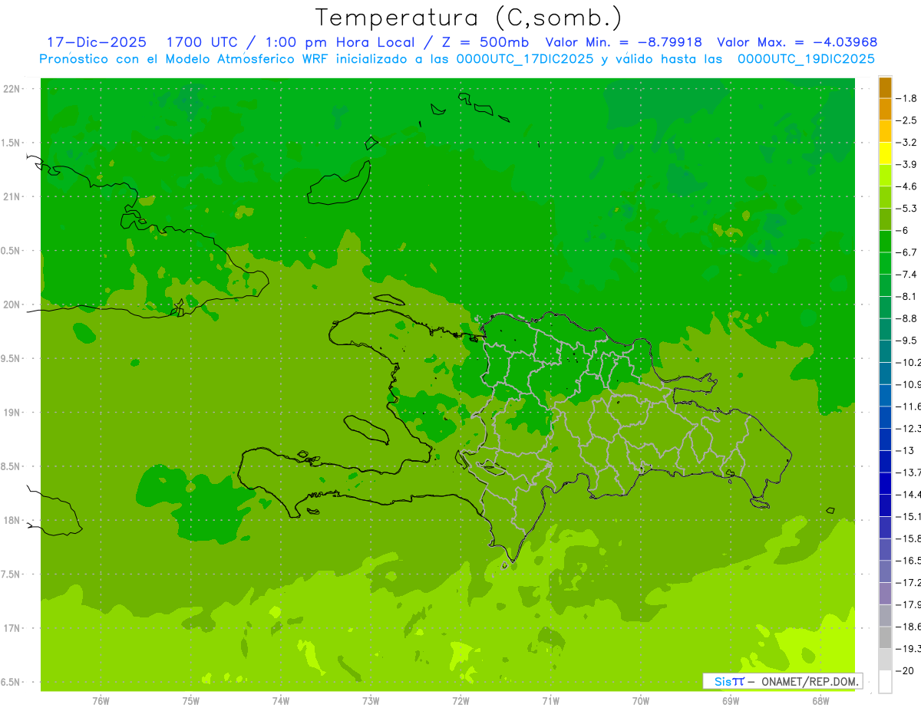
Task: Pick yellow swatch between -3.2 and -3.9
Action: click(x=885, y=153)
